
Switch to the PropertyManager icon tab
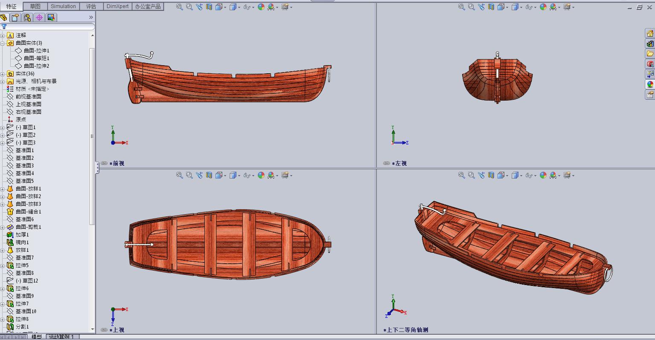(x=15, y=17)
